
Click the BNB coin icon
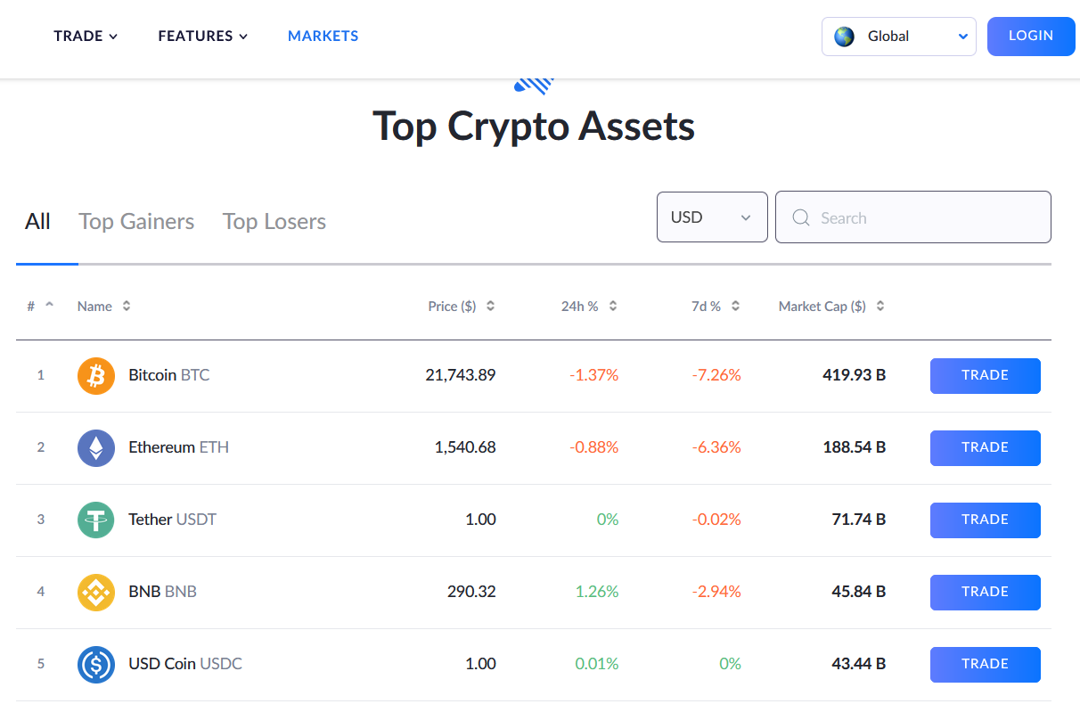pos(96,593)
